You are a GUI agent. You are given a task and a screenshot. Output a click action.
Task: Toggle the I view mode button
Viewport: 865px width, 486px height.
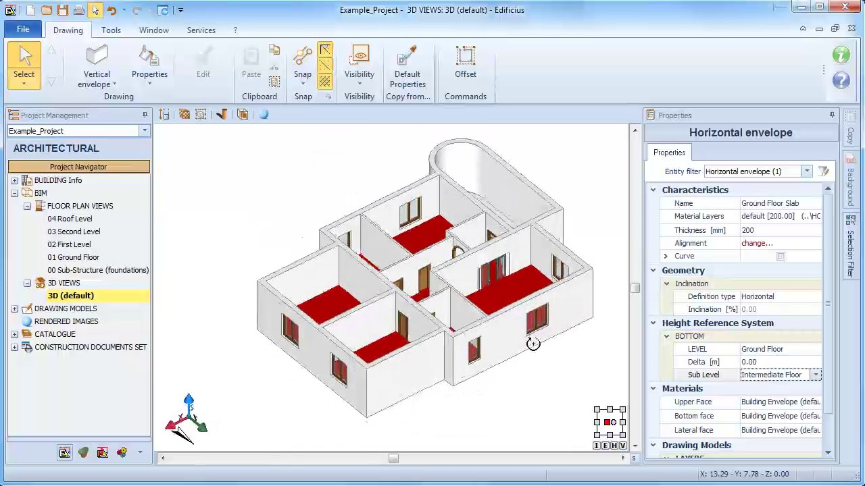click(597, 446)
